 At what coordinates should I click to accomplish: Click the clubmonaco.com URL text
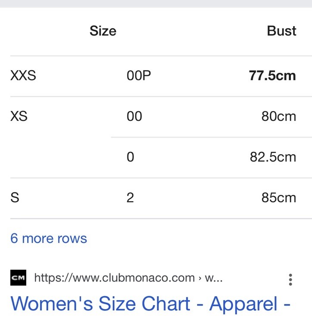click(x=114, y=278)
